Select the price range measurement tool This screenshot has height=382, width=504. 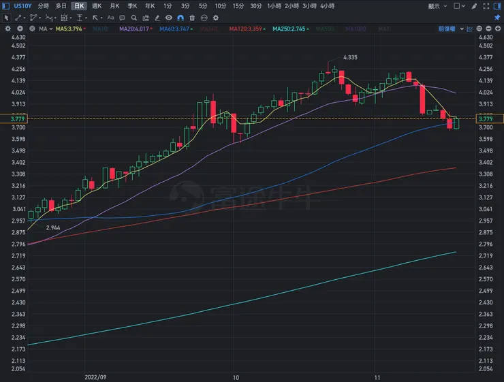(80, 18)
